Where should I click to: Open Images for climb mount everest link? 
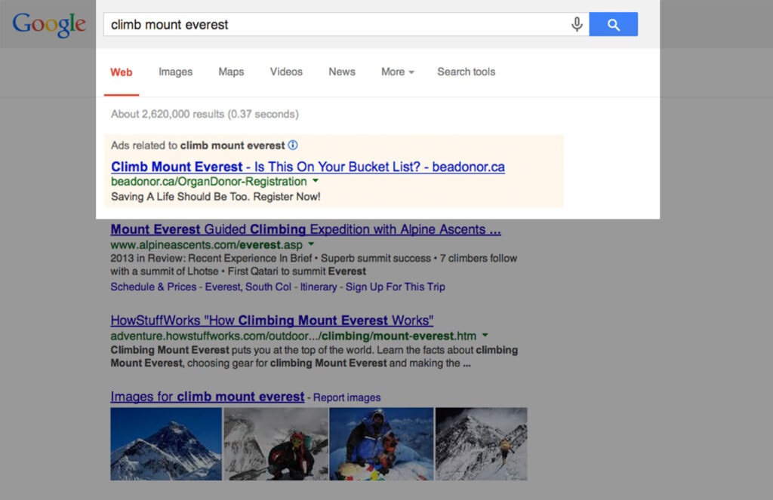click(208, 397)
